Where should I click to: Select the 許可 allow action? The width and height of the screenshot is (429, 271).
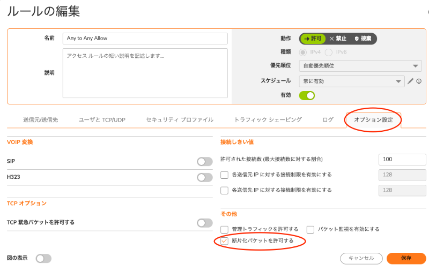click(x=313, y=39)
